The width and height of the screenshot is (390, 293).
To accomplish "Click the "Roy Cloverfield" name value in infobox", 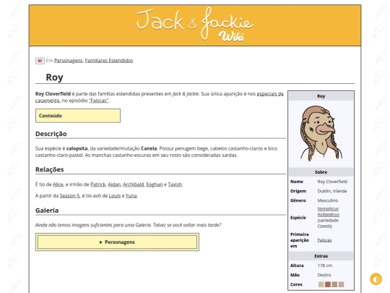I will tap(332, 182).
